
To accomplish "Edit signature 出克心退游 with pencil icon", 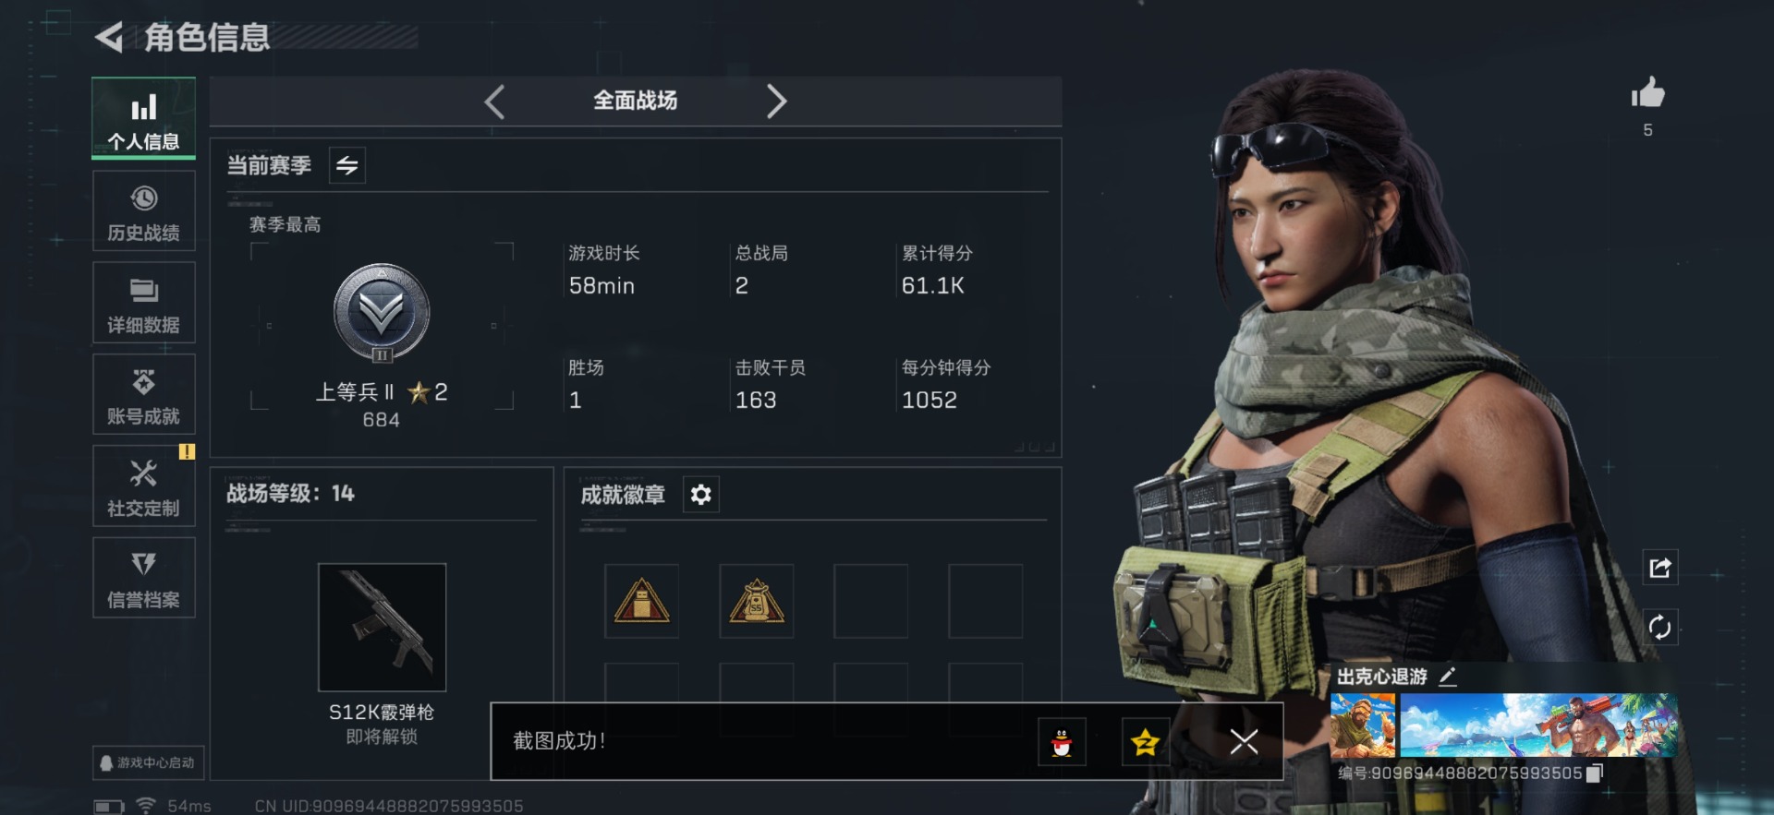I will click(1448, 677).
